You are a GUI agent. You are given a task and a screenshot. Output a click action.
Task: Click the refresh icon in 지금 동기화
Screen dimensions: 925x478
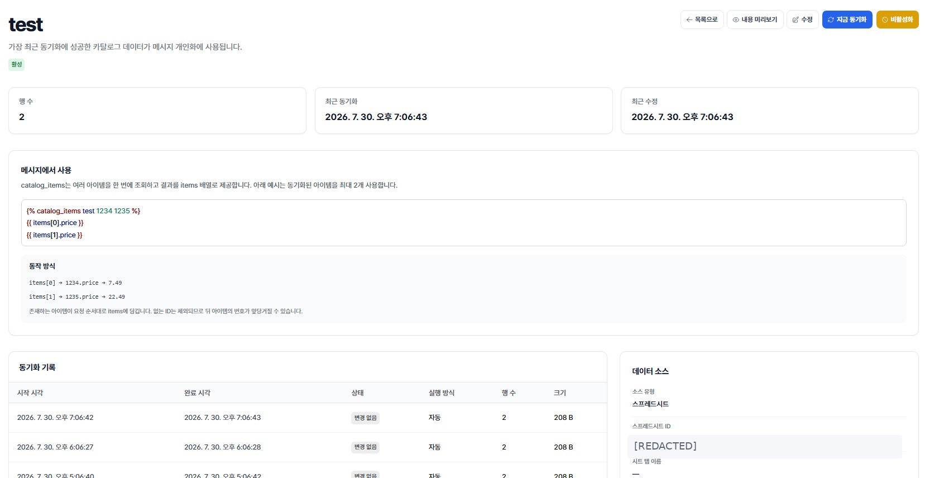coord(831,20)
